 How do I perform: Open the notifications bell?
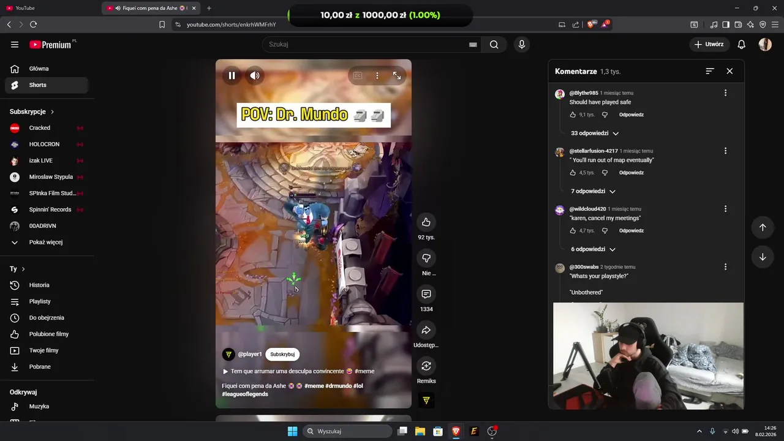741,44
